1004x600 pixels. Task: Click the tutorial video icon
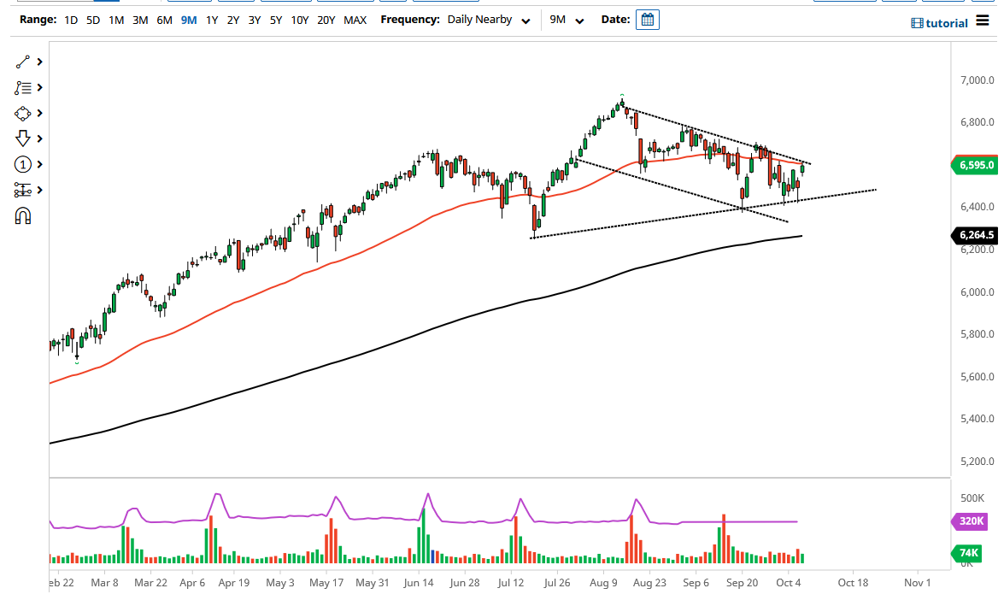(x=917, y=23)
